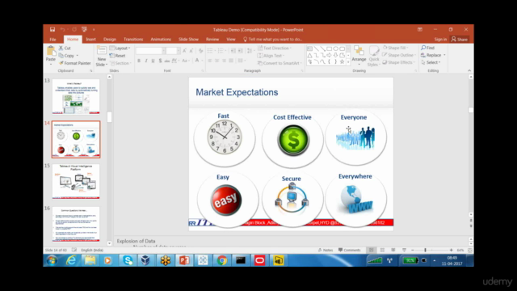Open Quick Styles gallery
Screen dimensions: 517x291
(374, 56)
